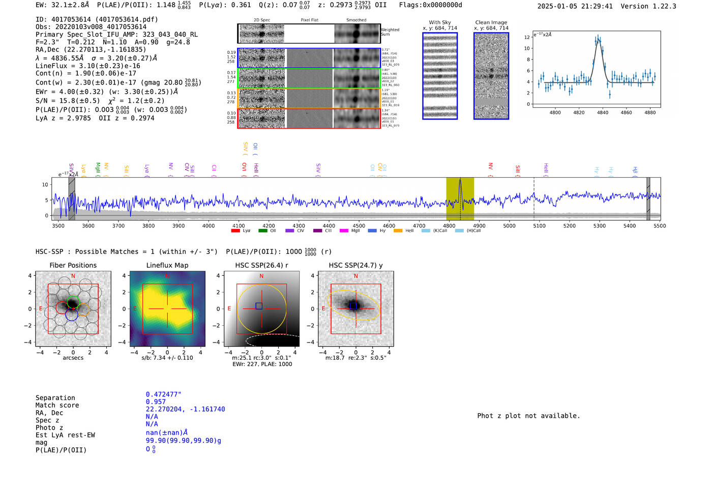This screenshot has height=485, width=712.
Task: Click the (H)CaII legend swatch
Action: [x=459, y=231]
